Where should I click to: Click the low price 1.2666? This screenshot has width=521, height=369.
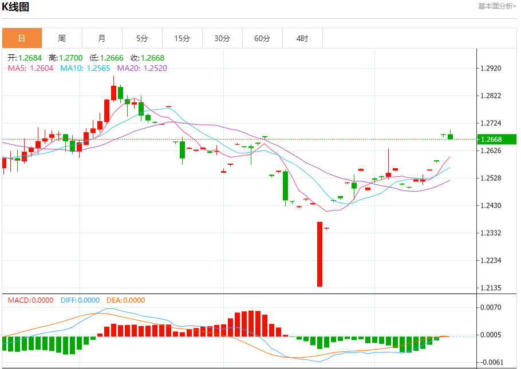[x=112, y=58]
